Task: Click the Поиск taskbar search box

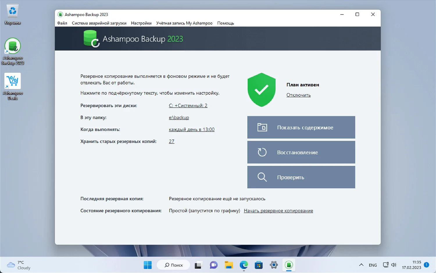Action: (174, 265)
